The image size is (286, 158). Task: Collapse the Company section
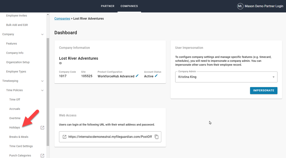coord(42,34)
